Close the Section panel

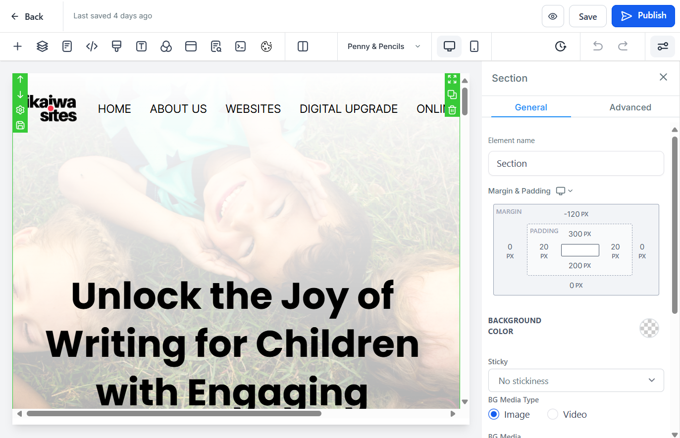663,77
